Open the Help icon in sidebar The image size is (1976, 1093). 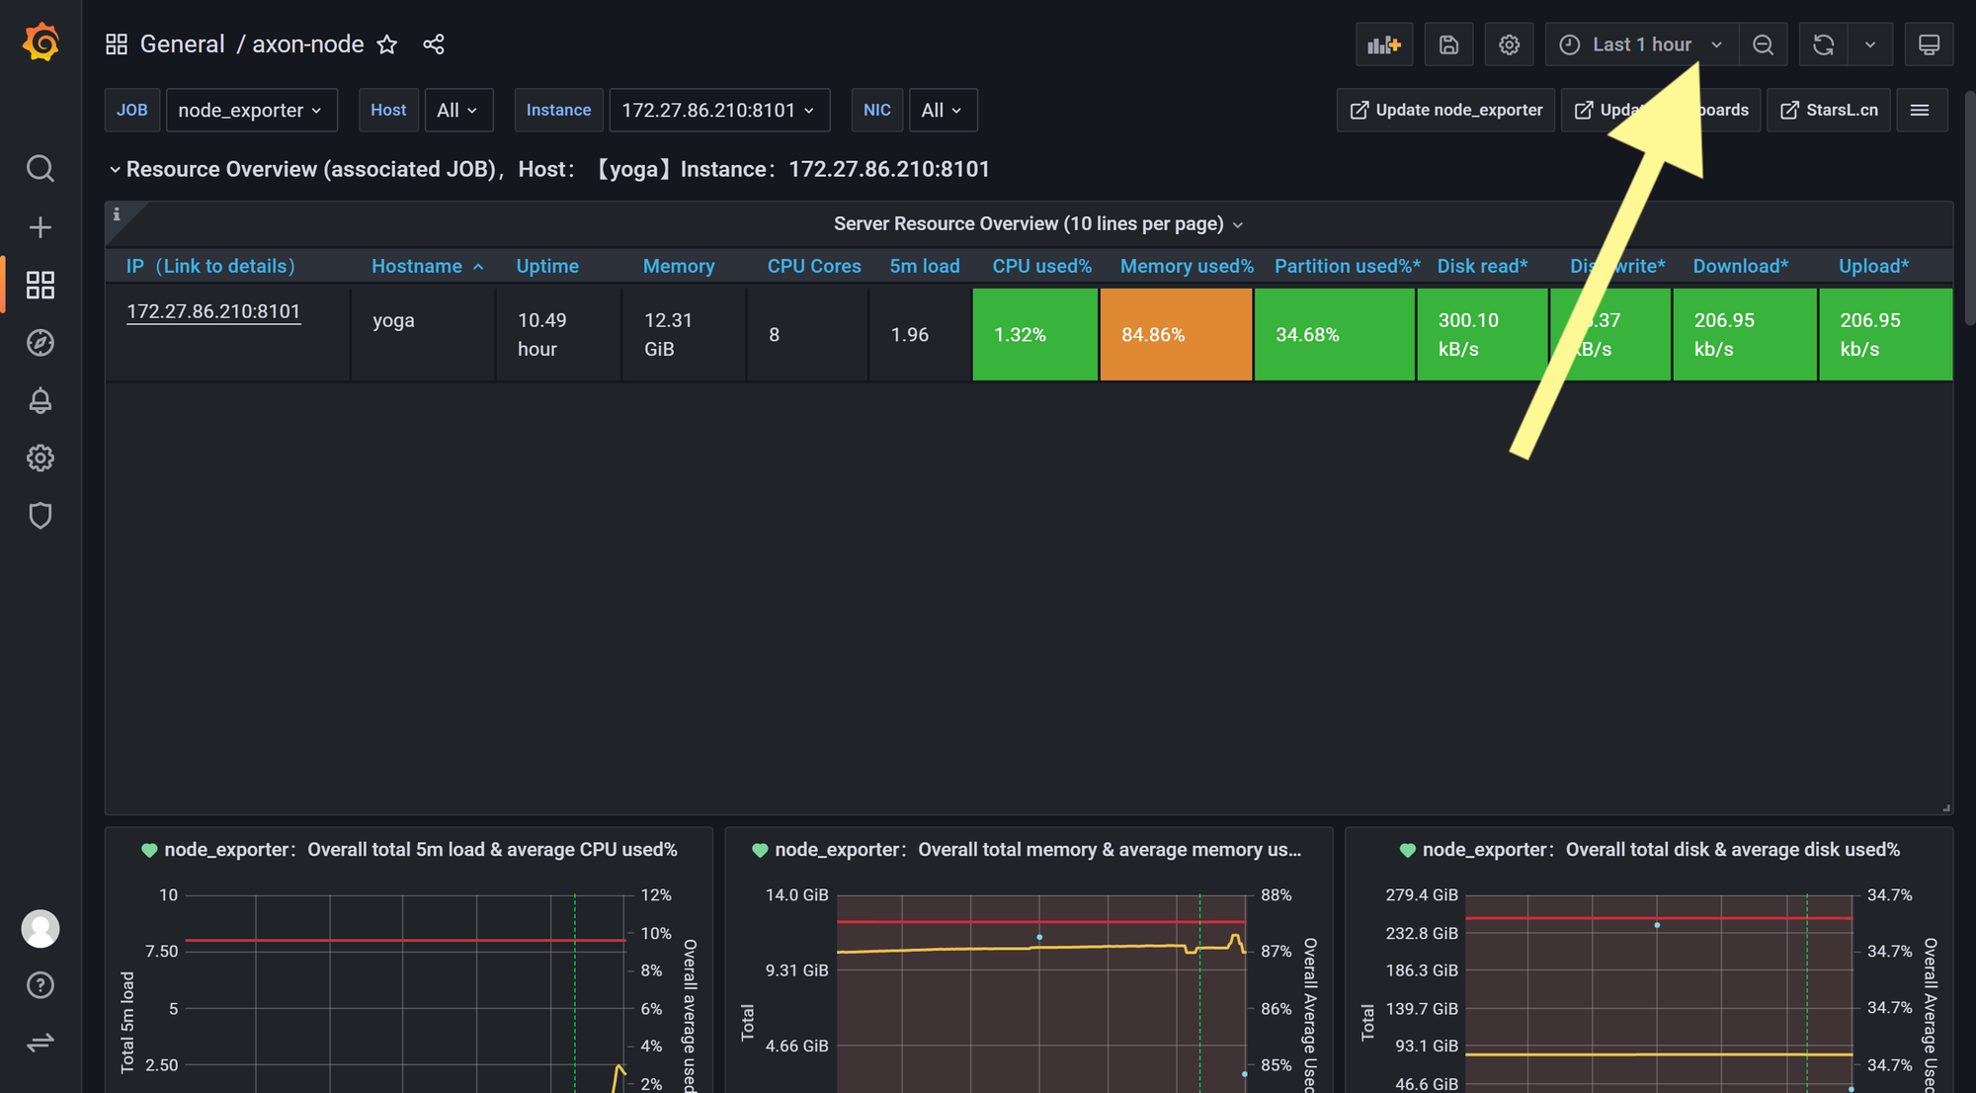tap(41, 985)
